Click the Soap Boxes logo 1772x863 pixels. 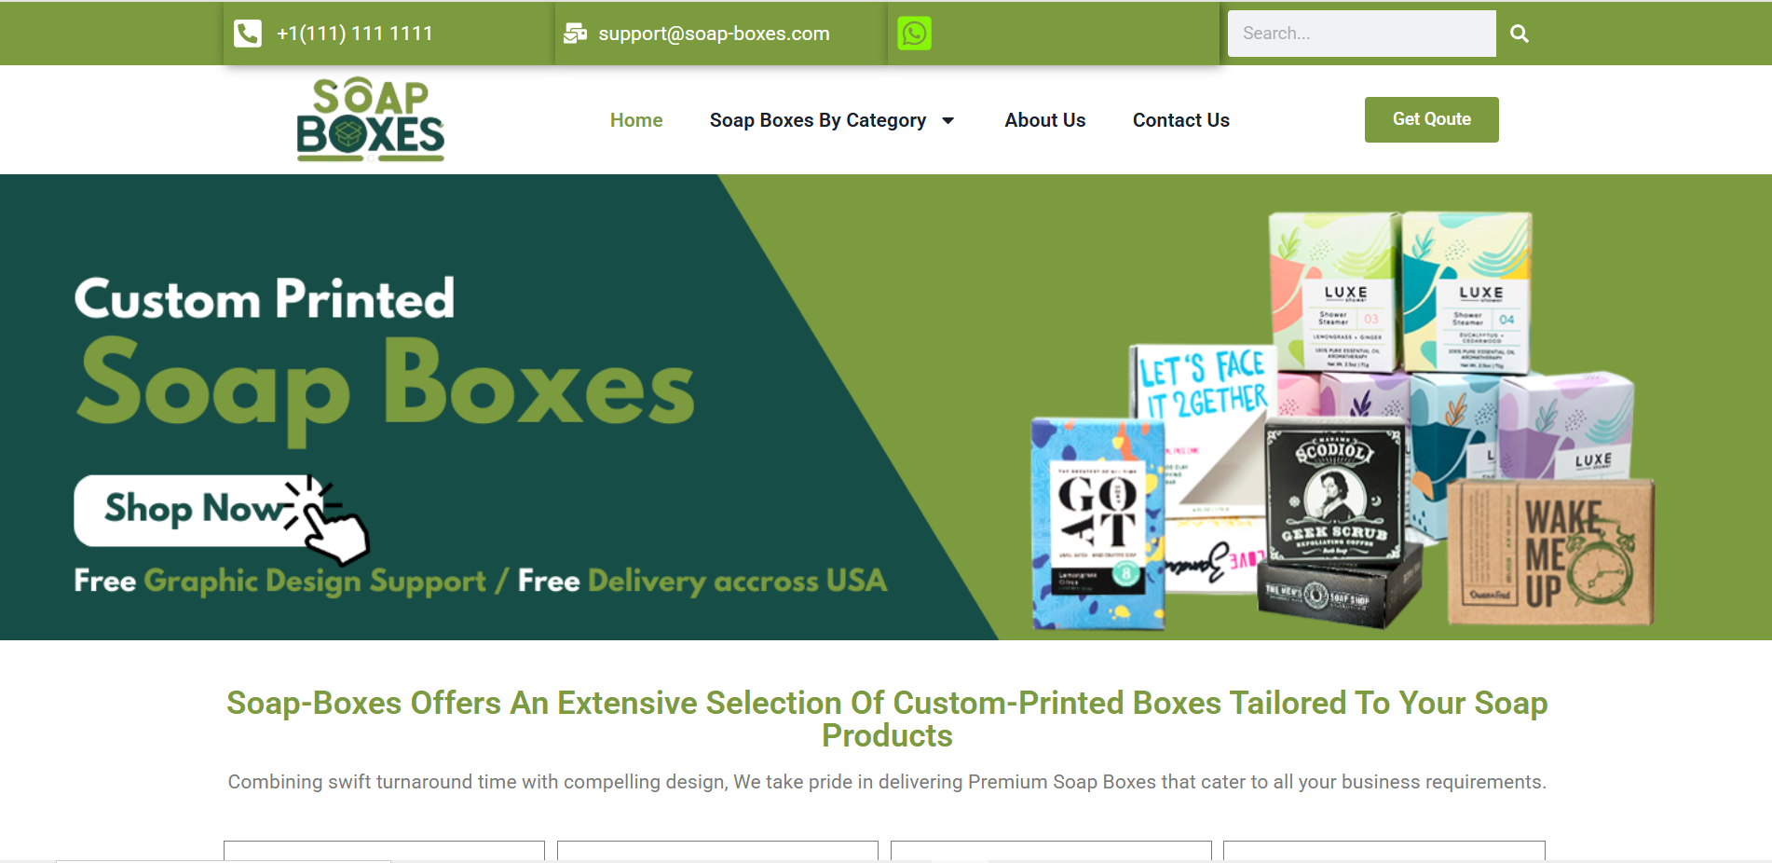pos(371,119)
